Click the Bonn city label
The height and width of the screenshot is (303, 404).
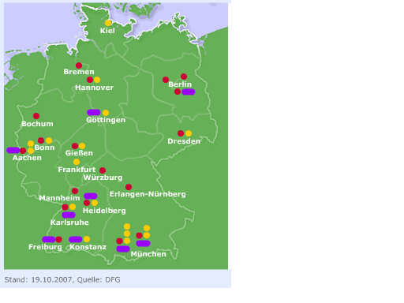click(x=44, y=148)
